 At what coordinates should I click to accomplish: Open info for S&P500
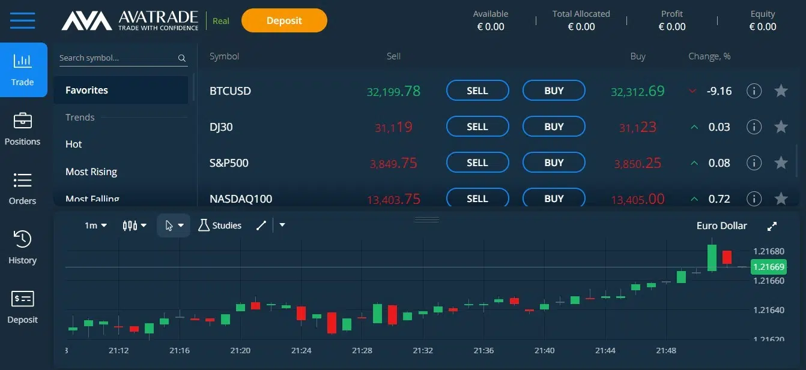pos(754,163)
